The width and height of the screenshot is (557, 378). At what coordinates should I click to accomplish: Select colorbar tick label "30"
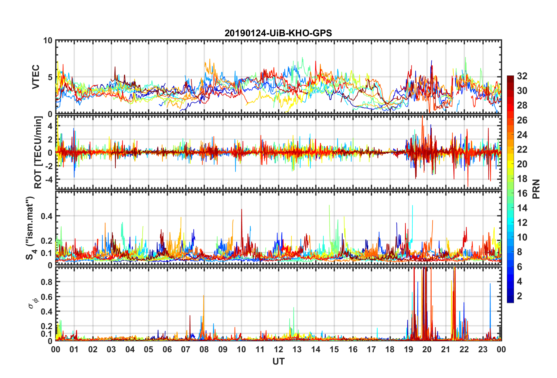[522, 91]
